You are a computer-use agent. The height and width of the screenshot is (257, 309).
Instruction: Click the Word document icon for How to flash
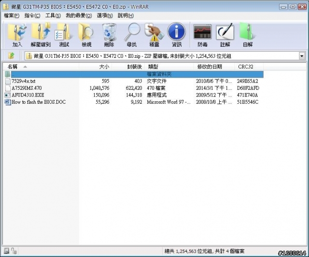(x=8, y=102)
